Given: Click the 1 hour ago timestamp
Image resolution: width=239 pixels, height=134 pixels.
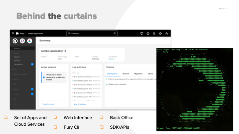Looking at the screenshot, I should point(76,73).
